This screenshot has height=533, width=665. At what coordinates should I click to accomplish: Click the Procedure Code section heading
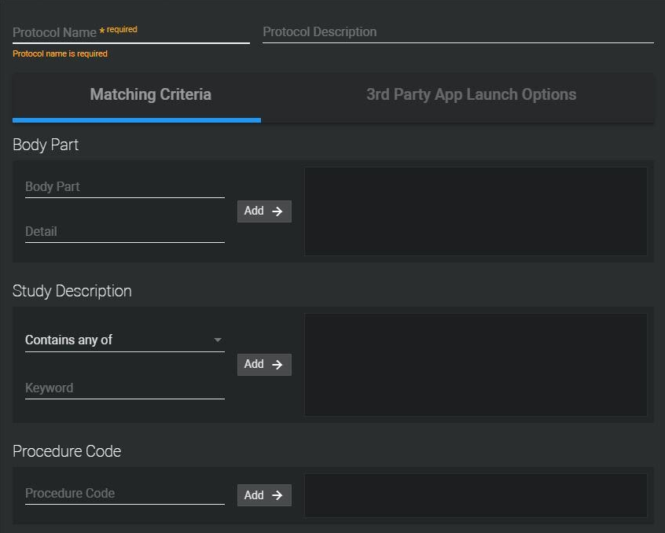click(x=67, y=451)
